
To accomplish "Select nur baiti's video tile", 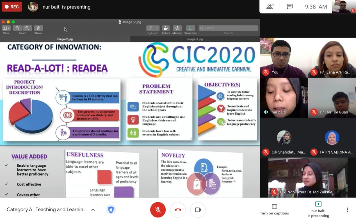I will 284,98.
